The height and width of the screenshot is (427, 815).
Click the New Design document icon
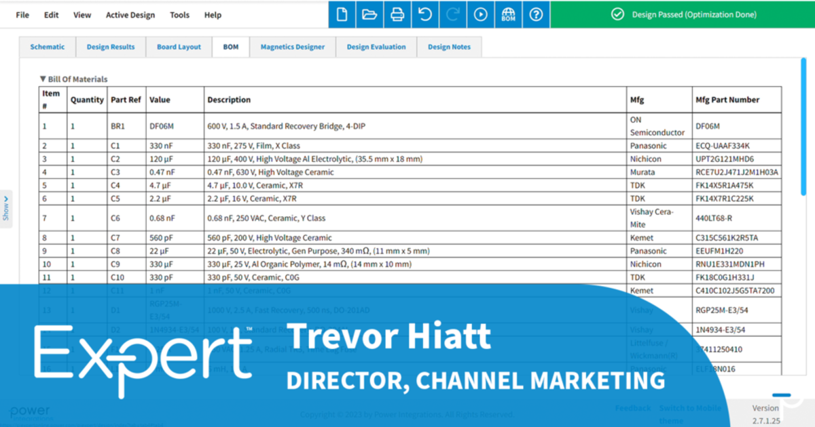pos(342,14)
